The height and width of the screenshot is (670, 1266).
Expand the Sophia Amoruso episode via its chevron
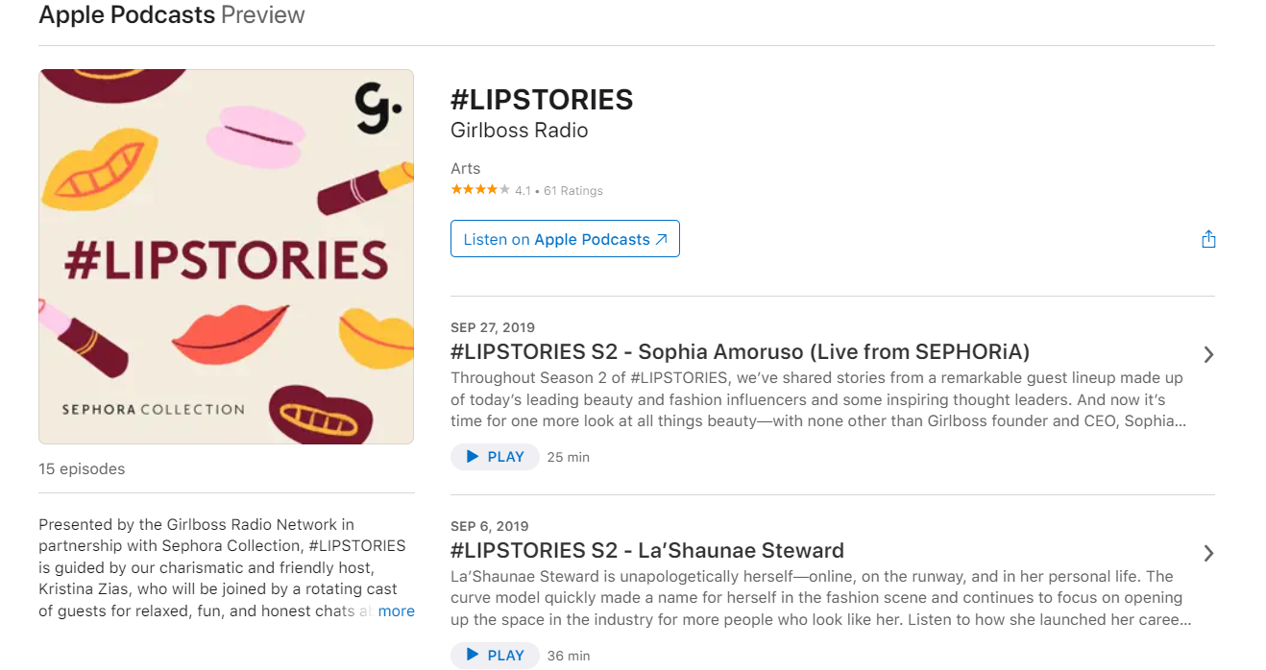click(x=1208, y=354)
